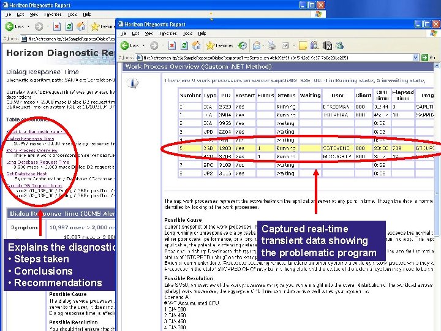Click Forward arrow in the front browser window
441x331 pixels.
point(154,45)
